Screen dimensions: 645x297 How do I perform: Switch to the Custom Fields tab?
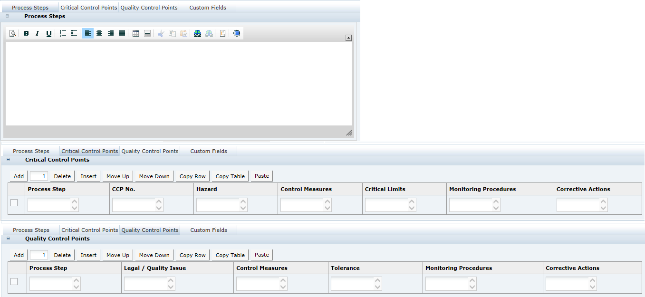tap(208, 7)
